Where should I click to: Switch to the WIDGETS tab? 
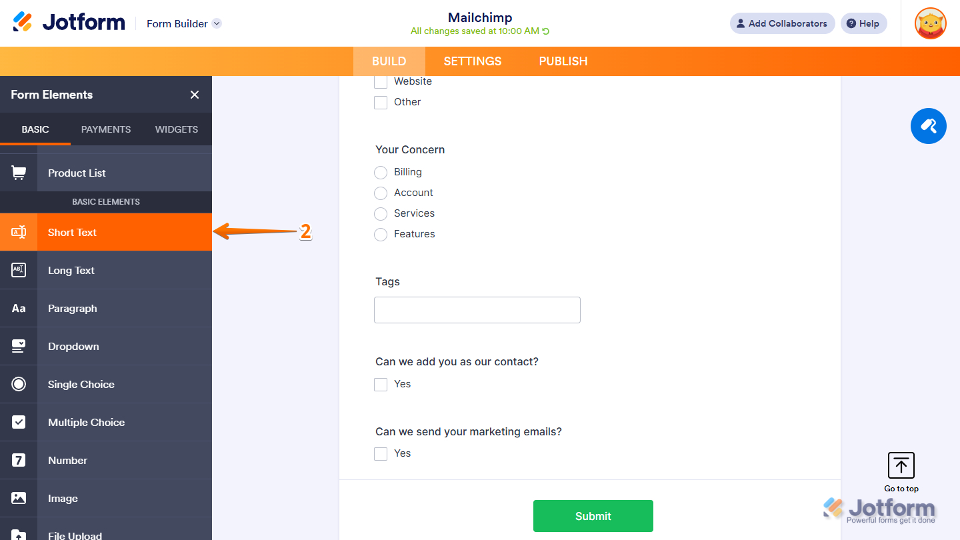tap(176, 129)
